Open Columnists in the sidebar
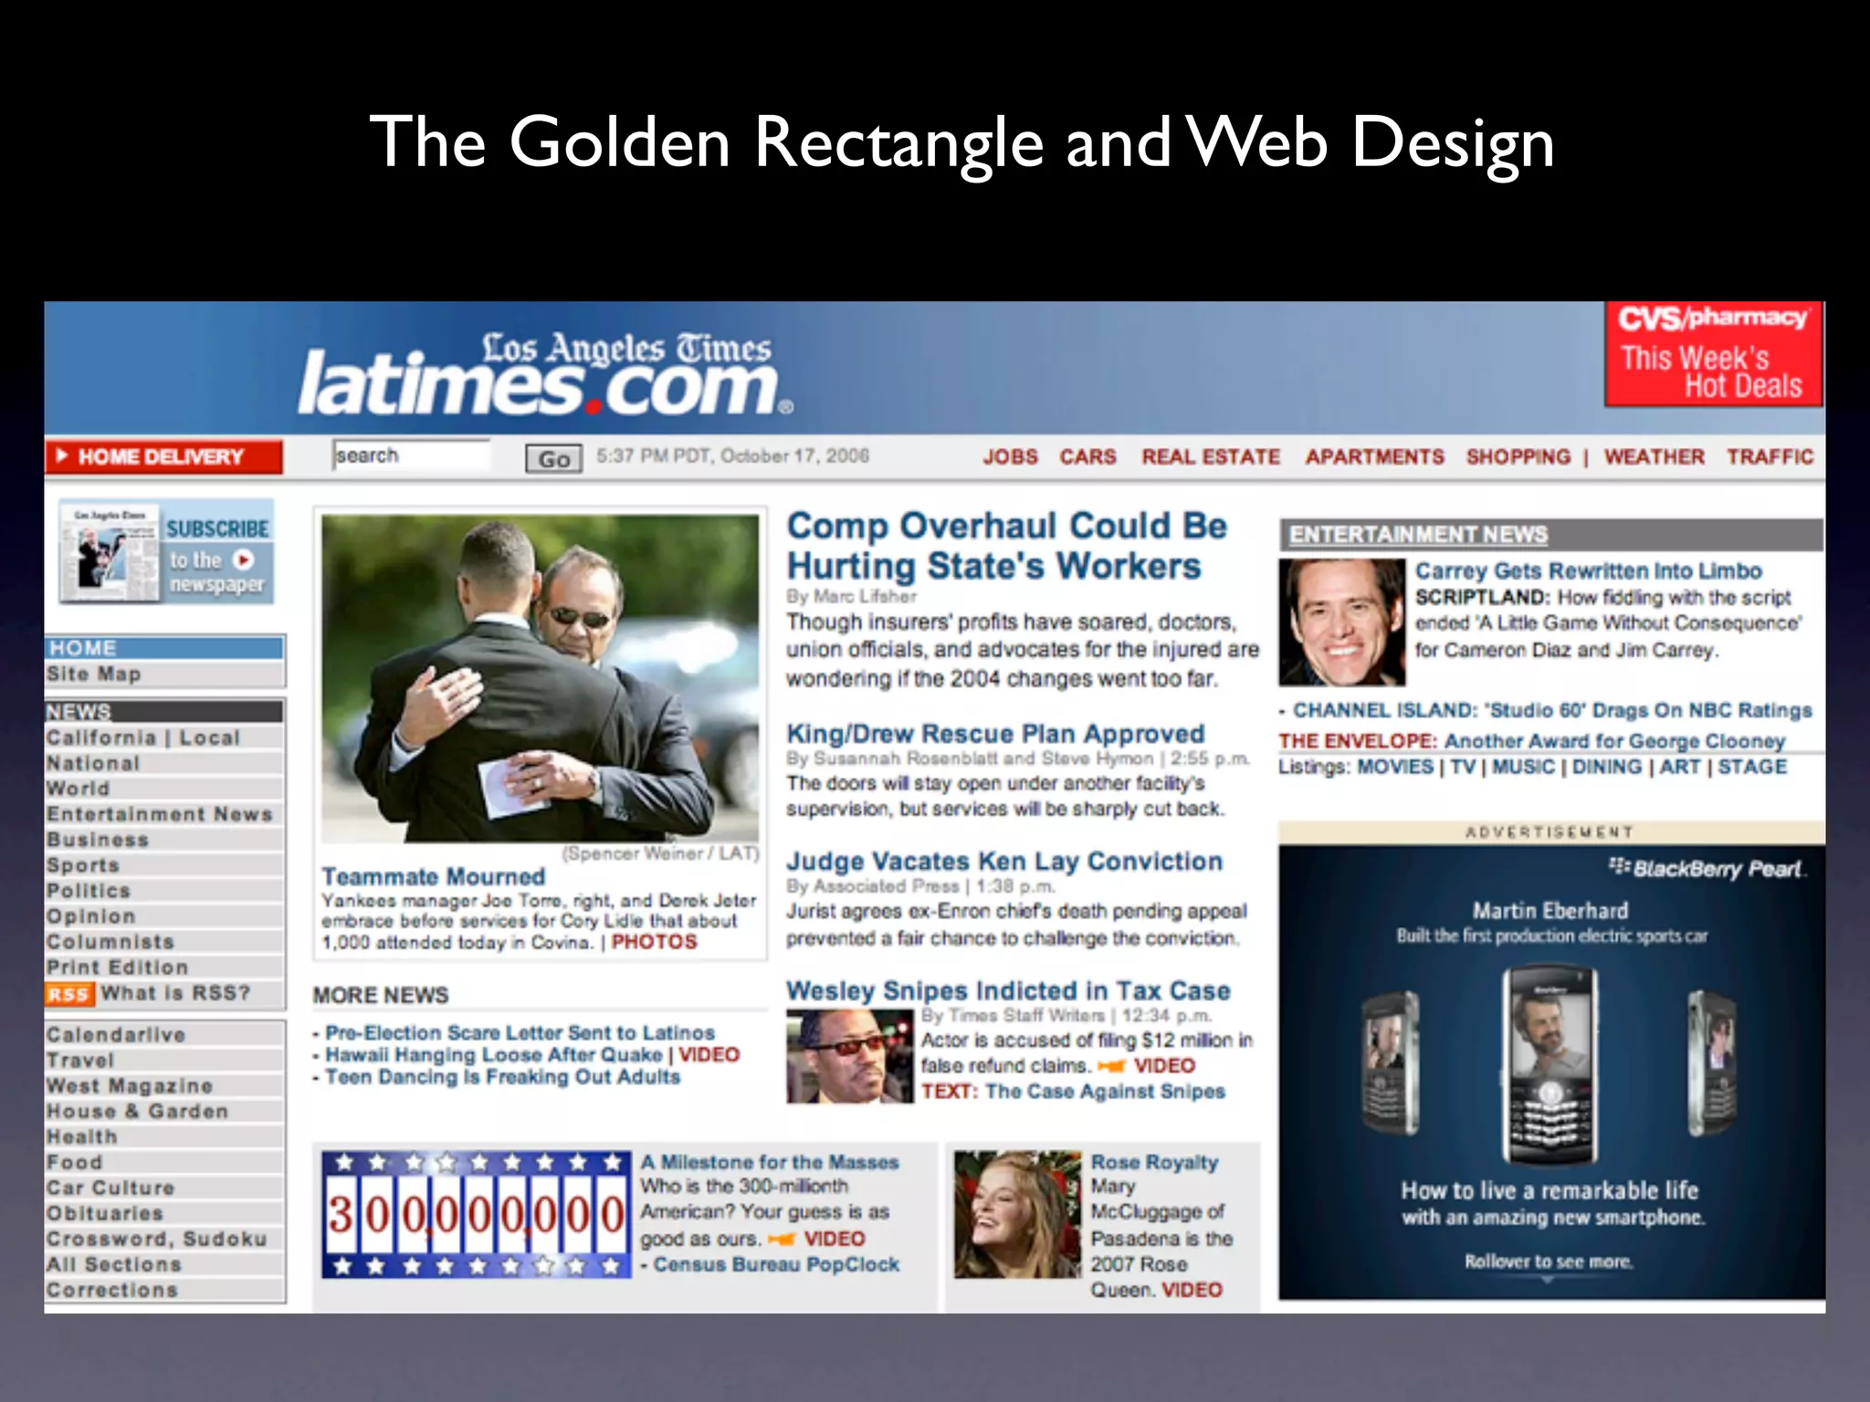1870x1402 pixels. coord(110,942)
